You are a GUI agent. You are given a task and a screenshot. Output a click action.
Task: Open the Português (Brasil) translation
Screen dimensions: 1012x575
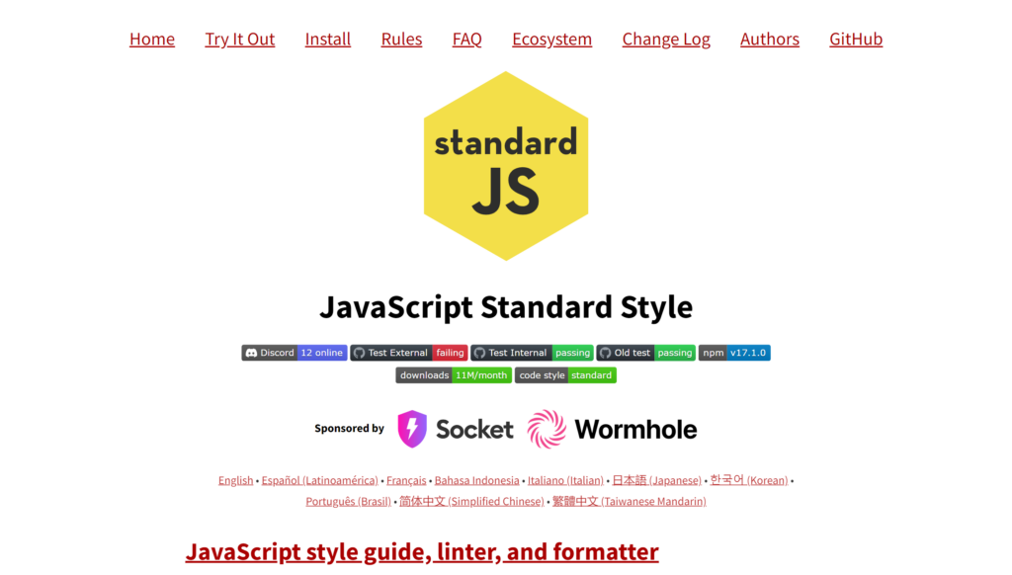pyautogui.click(x=349, y=502)
